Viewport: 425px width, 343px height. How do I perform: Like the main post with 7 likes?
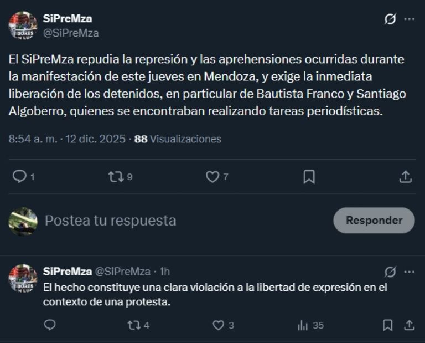point(212,177)
